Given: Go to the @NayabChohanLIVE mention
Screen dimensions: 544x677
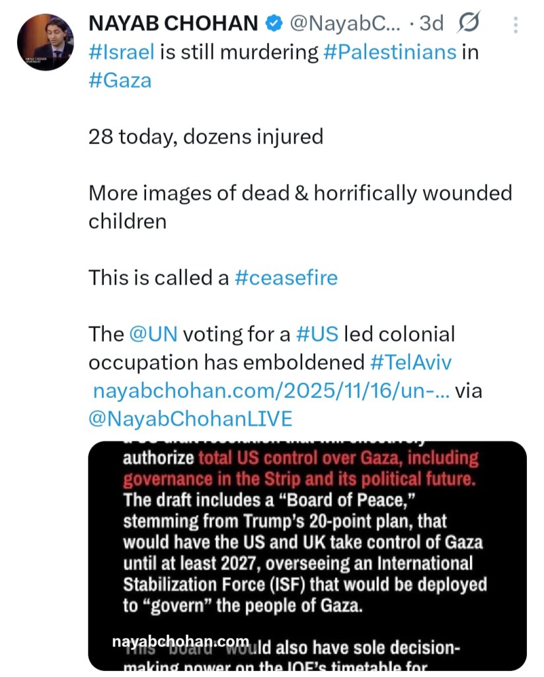Looking at the screenshot, I should pos(190,419).
